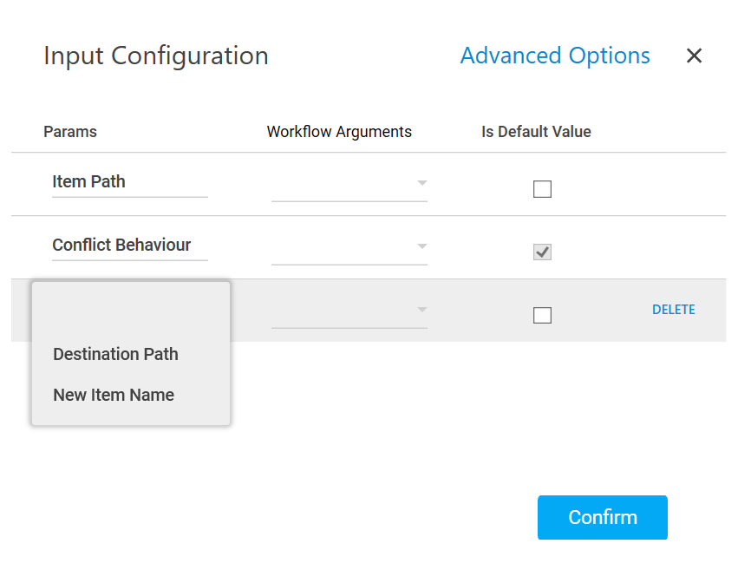Select the blank option in param list
Screen dimensions: 738x583
coord(130,312)
